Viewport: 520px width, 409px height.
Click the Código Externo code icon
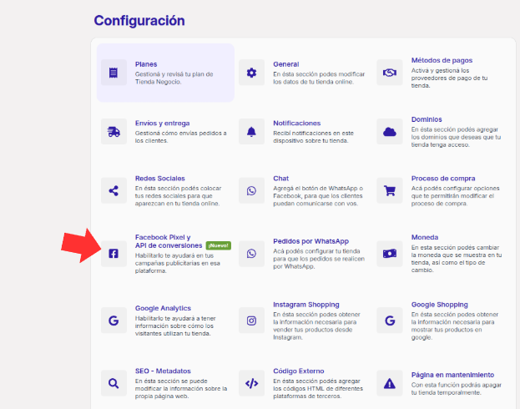point(252,383)
